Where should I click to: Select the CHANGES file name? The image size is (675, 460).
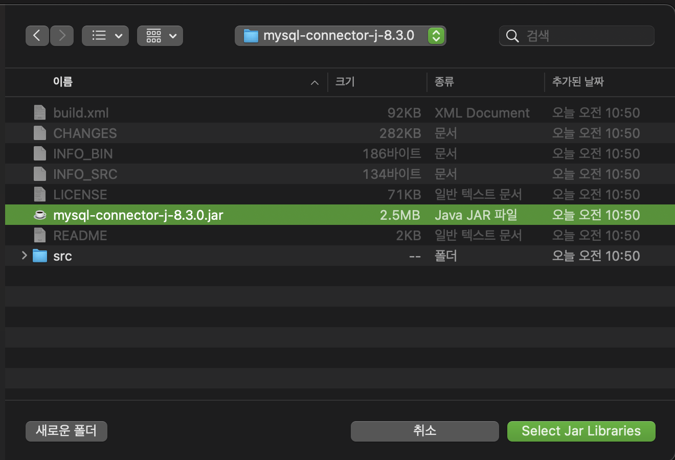point(85,133)
